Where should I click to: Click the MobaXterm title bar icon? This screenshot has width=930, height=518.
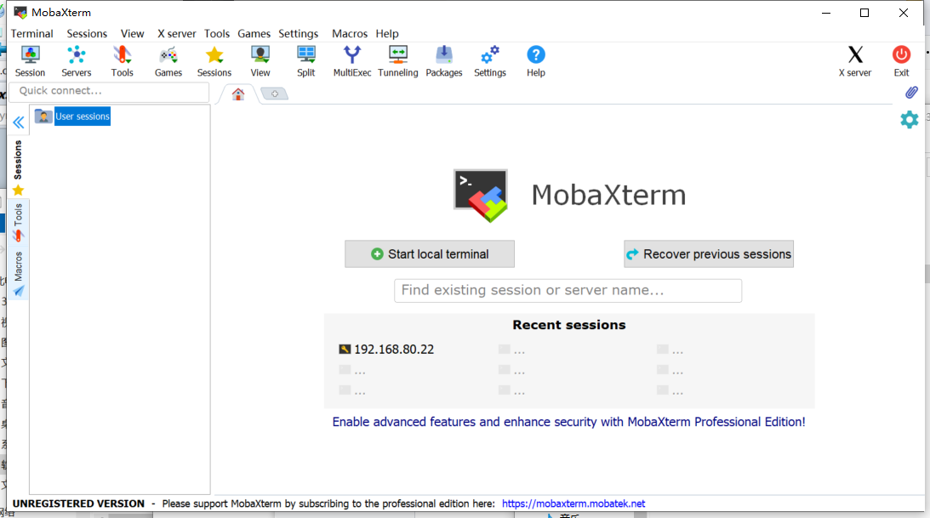click(20, 13)
